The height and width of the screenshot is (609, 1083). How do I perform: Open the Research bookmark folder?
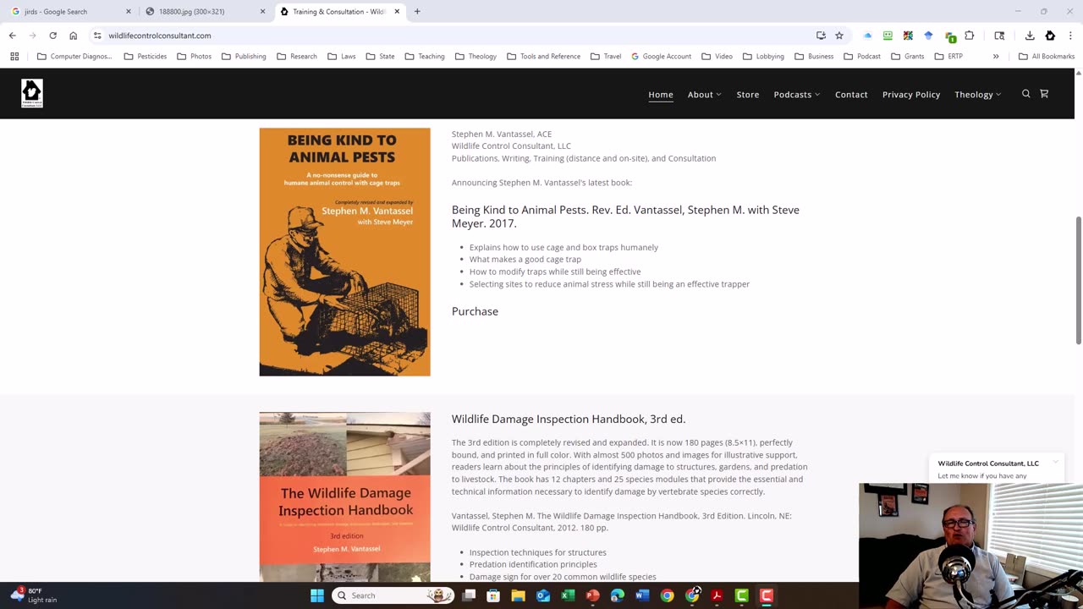click(x=297, y=57)
